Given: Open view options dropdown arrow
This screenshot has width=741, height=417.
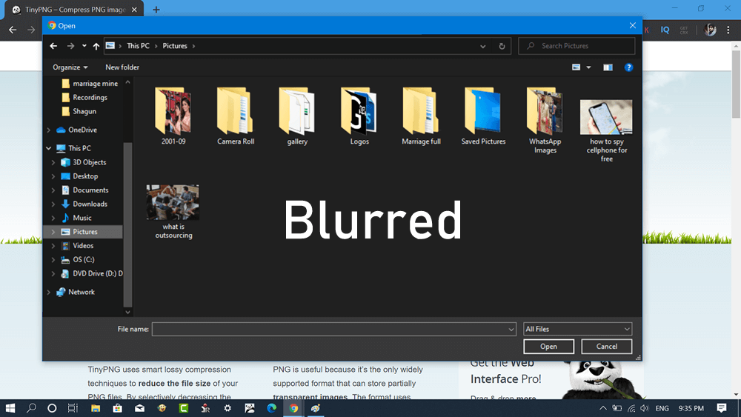Looking at the screenshot, I should click(x=588, y=67).
